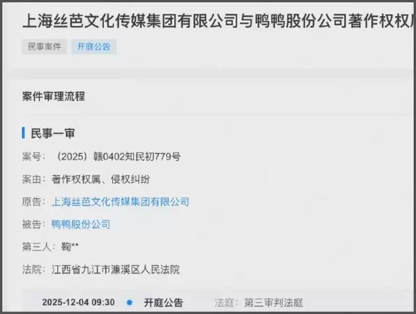Select the 民事一审 stage heading

pos(53,133)
